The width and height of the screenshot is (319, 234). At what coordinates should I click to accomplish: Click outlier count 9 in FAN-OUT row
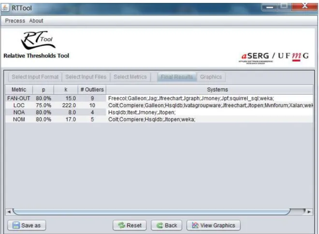[92, 98]
